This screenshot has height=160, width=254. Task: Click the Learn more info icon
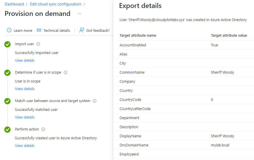click(9, 30)
